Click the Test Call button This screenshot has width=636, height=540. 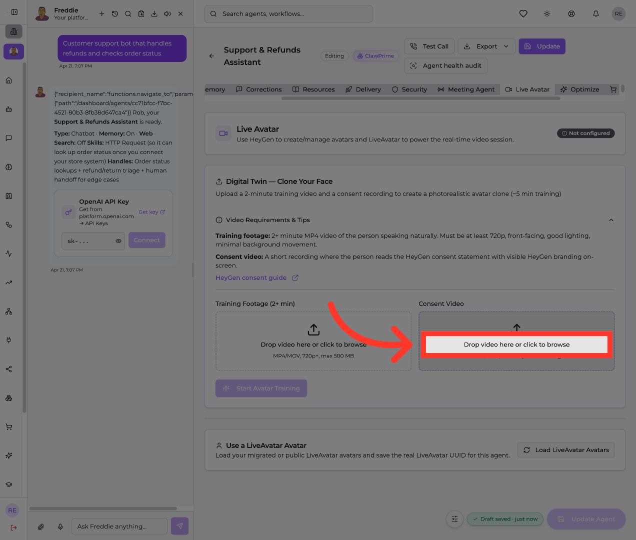point(429,46)
